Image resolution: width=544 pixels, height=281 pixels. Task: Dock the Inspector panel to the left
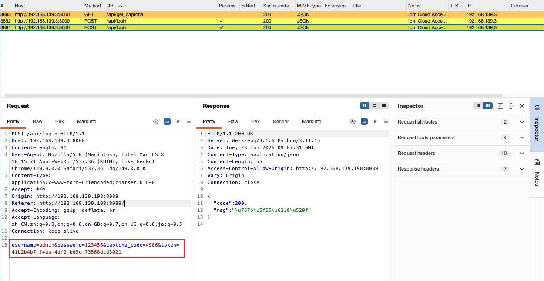(x=478, y=106)
